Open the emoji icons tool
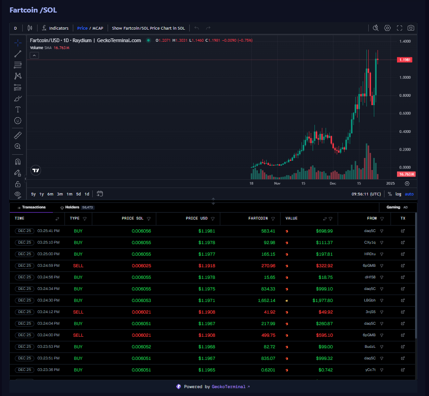The height and width of the screenshot is (396, 429). coord(18,120)
